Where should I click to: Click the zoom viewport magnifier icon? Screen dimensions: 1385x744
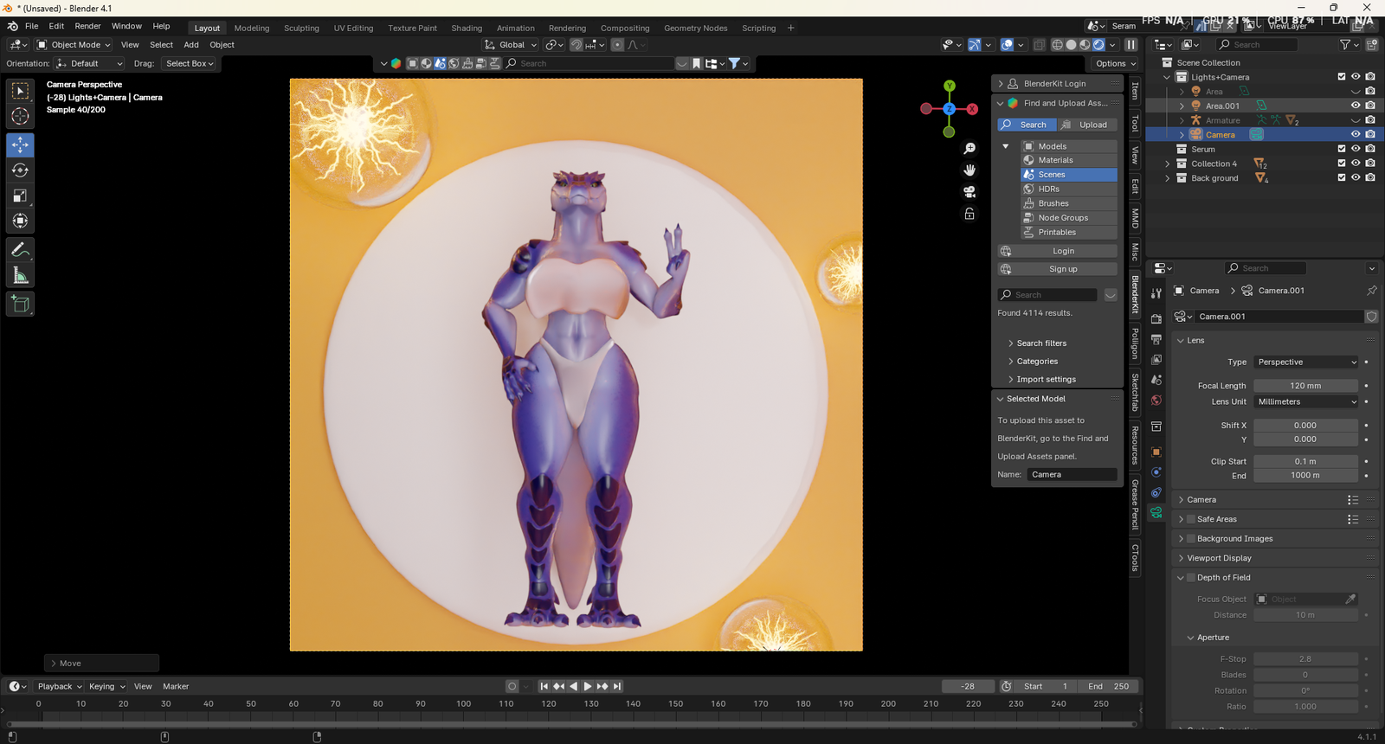click(x=969, y=149)
